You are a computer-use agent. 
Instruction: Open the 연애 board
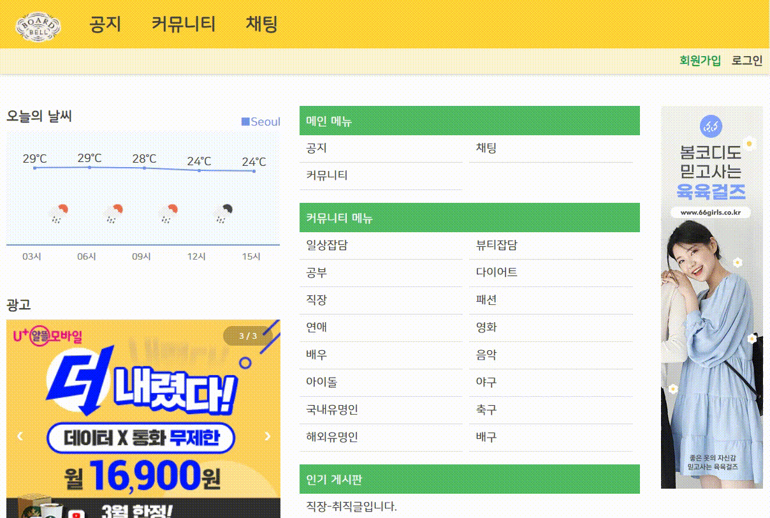tap(381, 328)
